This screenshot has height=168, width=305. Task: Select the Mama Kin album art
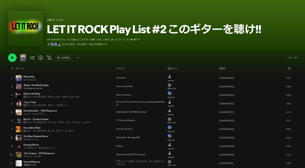(x=19, y=78)
